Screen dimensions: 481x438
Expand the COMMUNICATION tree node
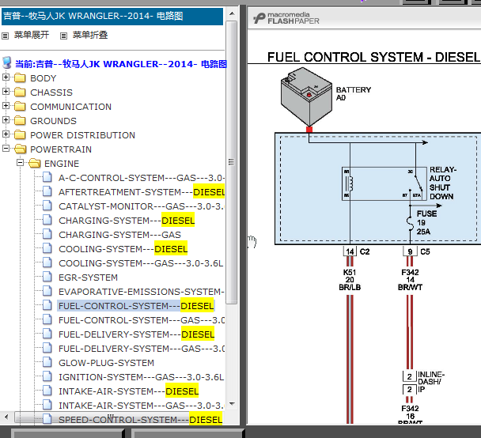6,106
